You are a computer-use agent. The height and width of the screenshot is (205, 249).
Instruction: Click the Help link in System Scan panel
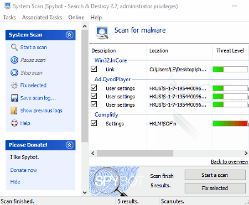25,123
